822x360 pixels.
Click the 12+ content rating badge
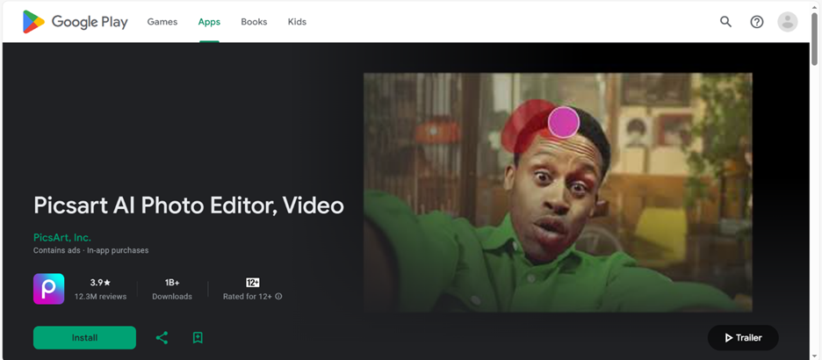point(253,283)
